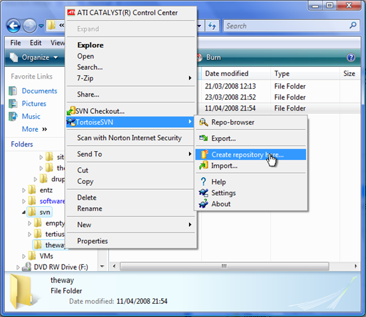Screen dimensions: 366x317
Task: Open the Music favorite link
Action: [x=31, y=117]
